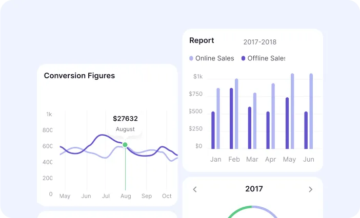The image size is (360, 218).
Task: Click Jun label on Conversion chart axis
Action: [x=86, y=196]
